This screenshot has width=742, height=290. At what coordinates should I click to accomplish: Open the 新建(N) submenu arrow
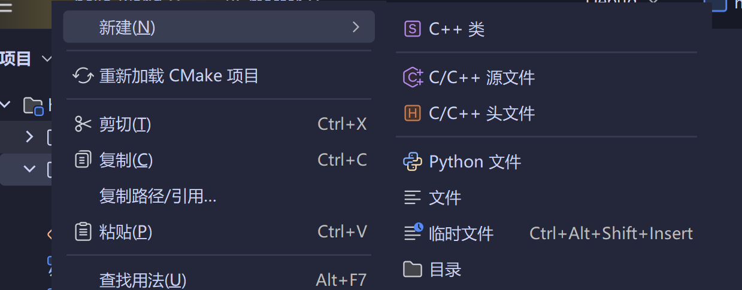356,27
